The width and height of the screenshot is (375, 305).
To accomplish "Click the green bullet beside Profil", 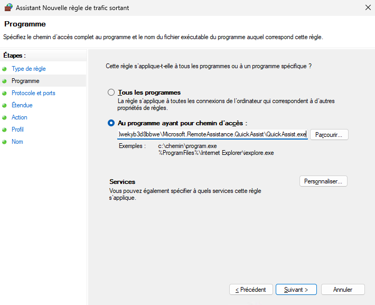I will pyautogui.click(x=5, y=130).
